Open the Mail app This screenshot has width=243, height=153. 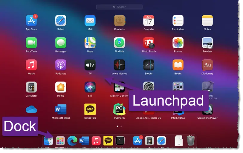pos(90,21)
